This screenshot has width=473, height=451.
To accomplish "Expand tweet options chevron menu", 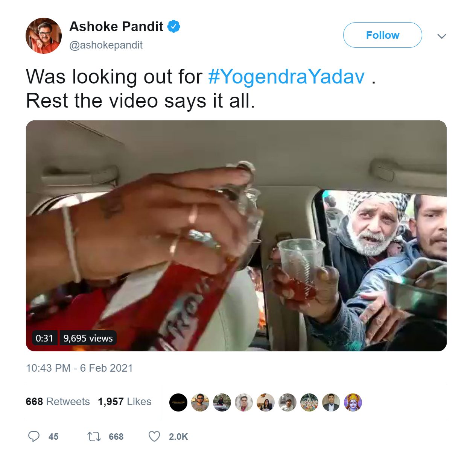I will 442,36.
